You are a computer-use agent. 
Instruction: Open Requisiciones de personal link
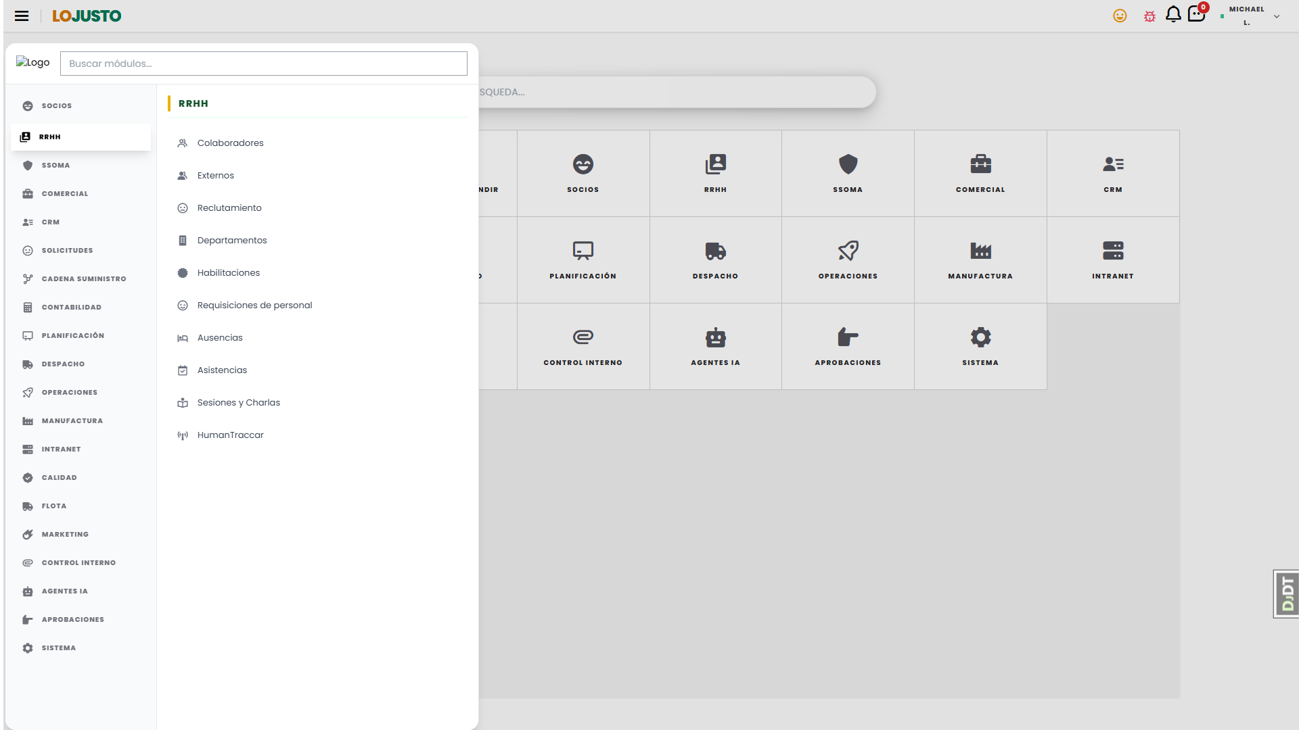(x=254, y=305)
